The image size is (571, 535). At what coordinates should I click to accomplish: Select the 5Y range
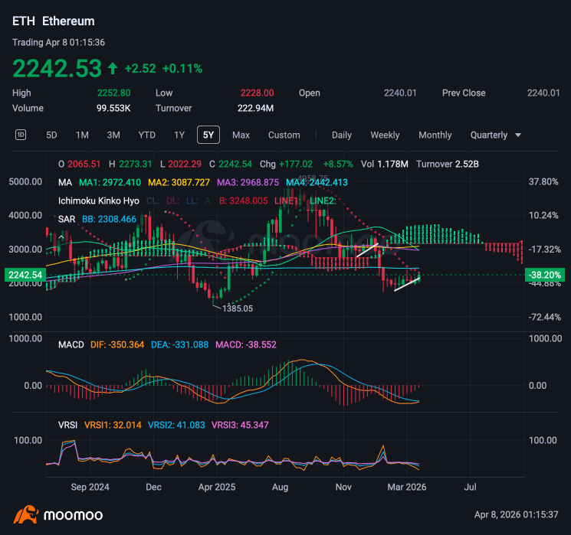pos(208,135)
